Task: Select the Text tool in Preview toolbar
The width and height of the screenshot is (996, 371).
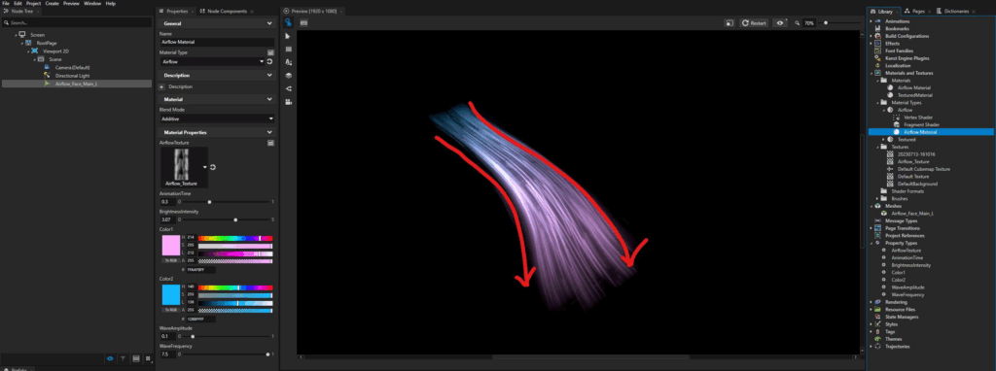Action: click(288, 62)
